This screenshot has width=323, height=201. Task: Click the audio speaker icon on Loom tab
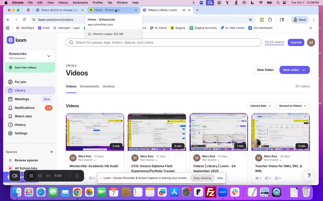pos(184,10)
